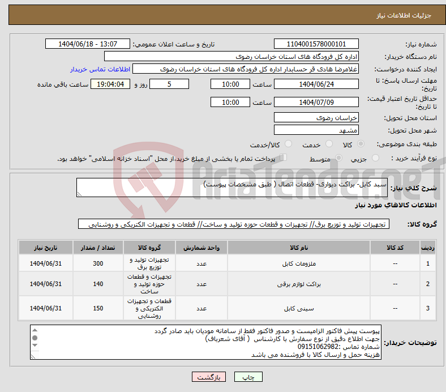Click the buyer organization name field
The height and width of the screenshot is (392, 446).
coord(231,57)
